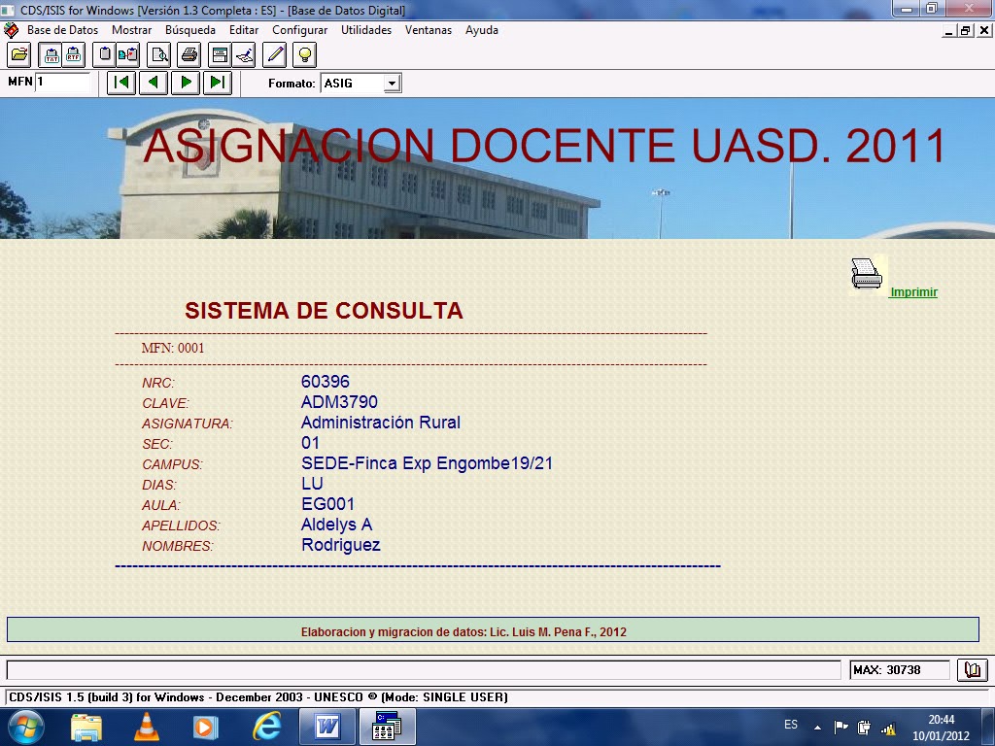The image size is (995, 746).
Task: Jump to the last record
Action: click(x=217, y=83)
